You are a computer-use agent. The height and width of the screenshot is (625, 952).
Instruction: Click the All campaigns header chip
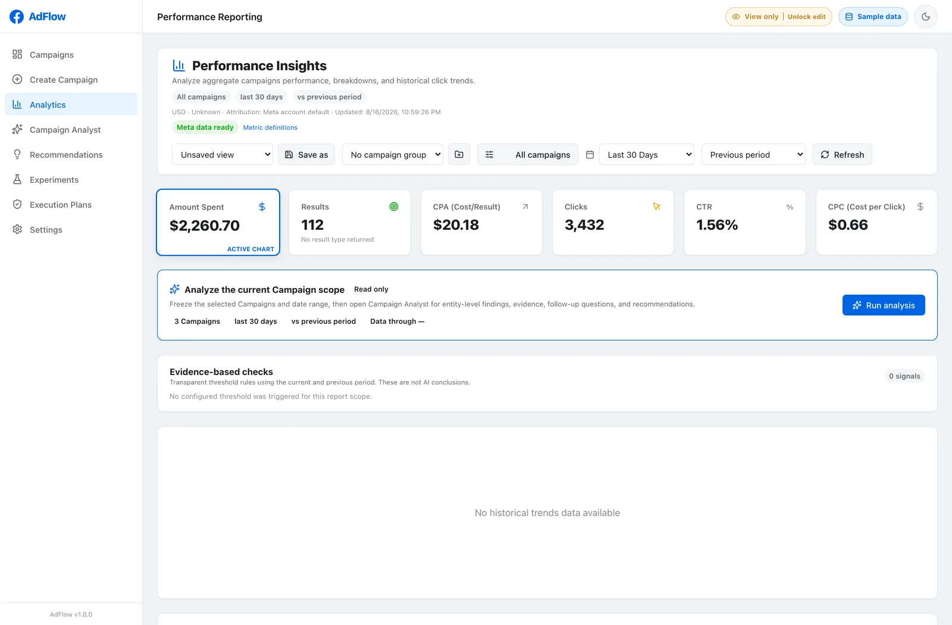point(201,97)
